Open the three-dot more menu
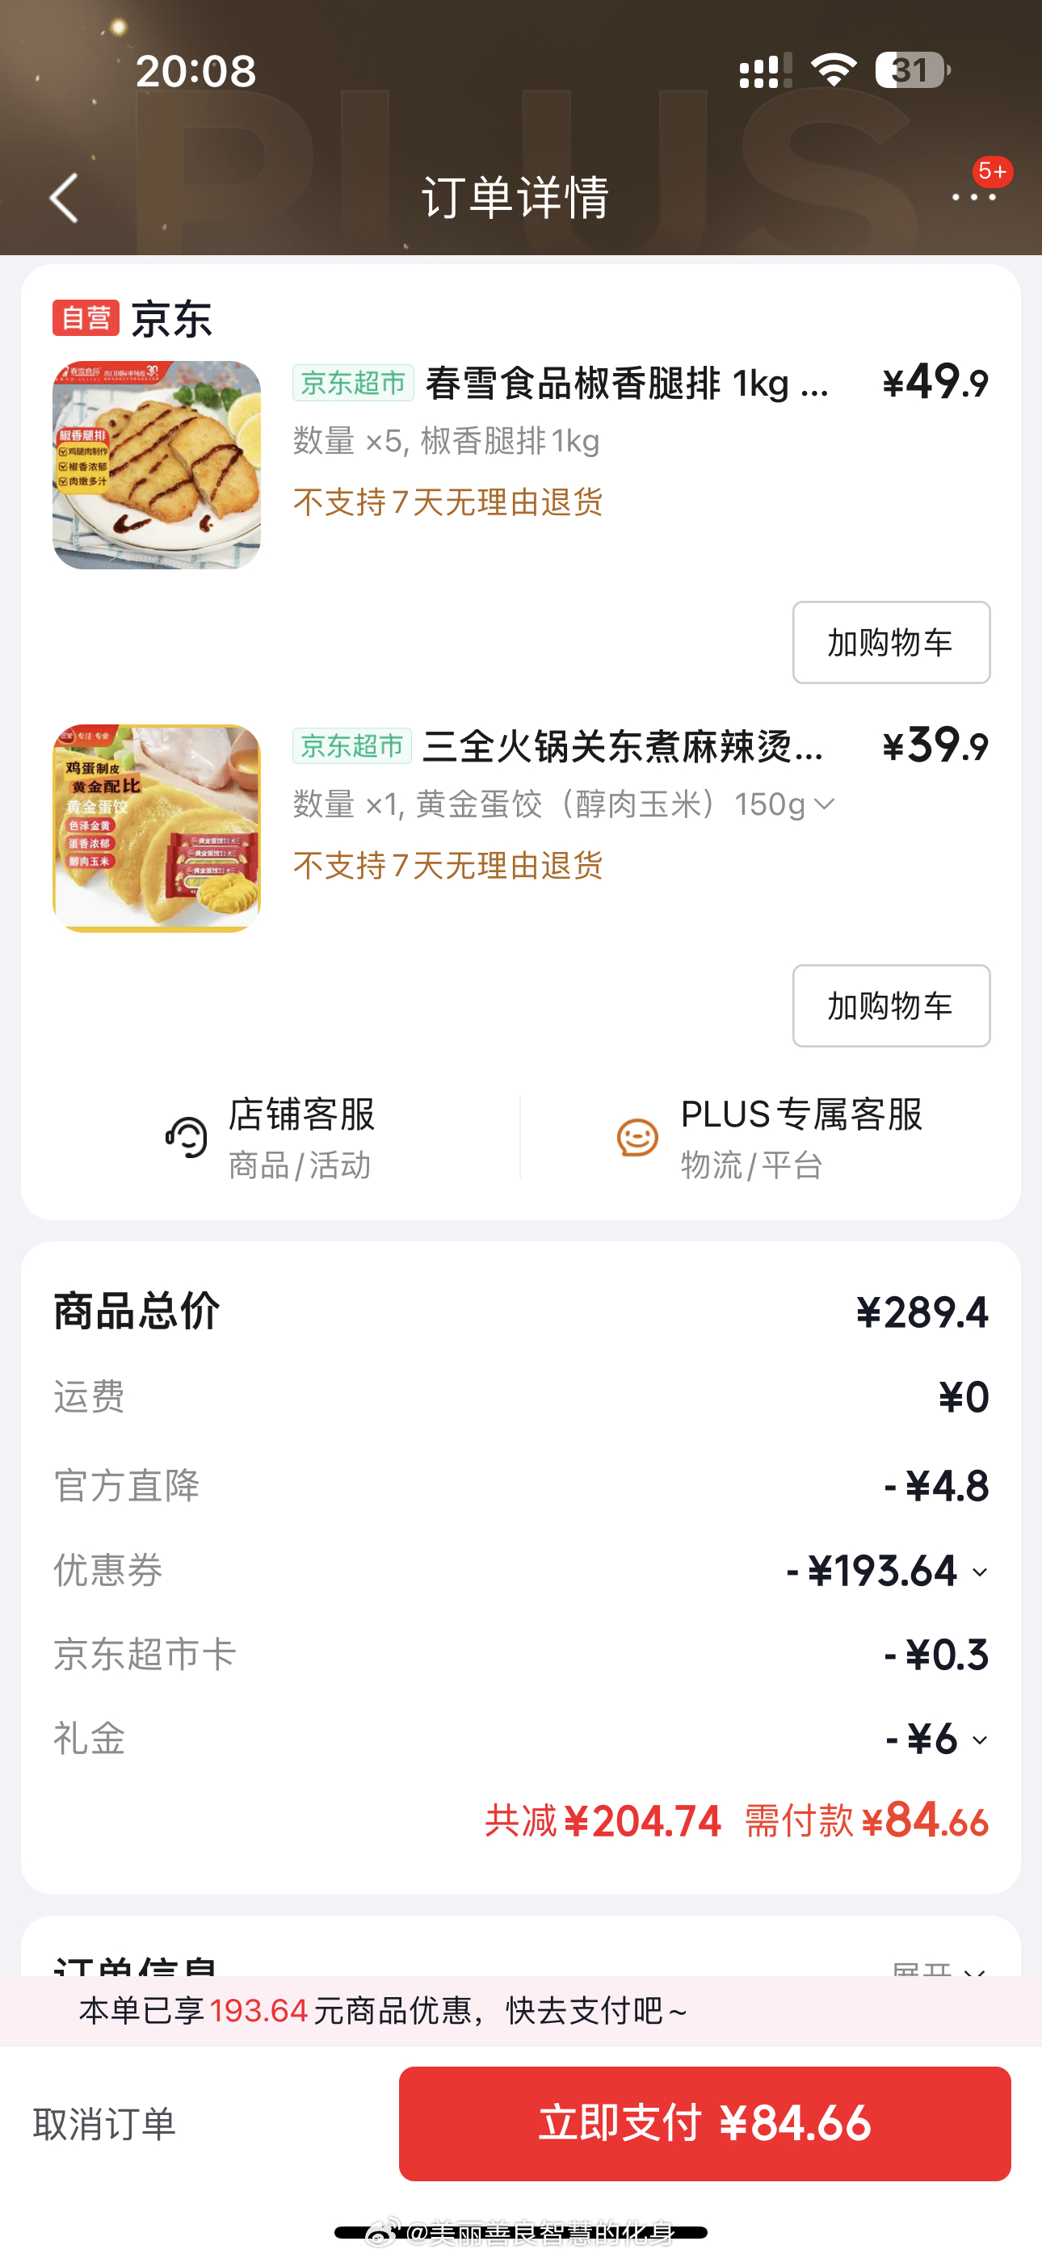The image size is (1042, 2258). tap(973, 196)
